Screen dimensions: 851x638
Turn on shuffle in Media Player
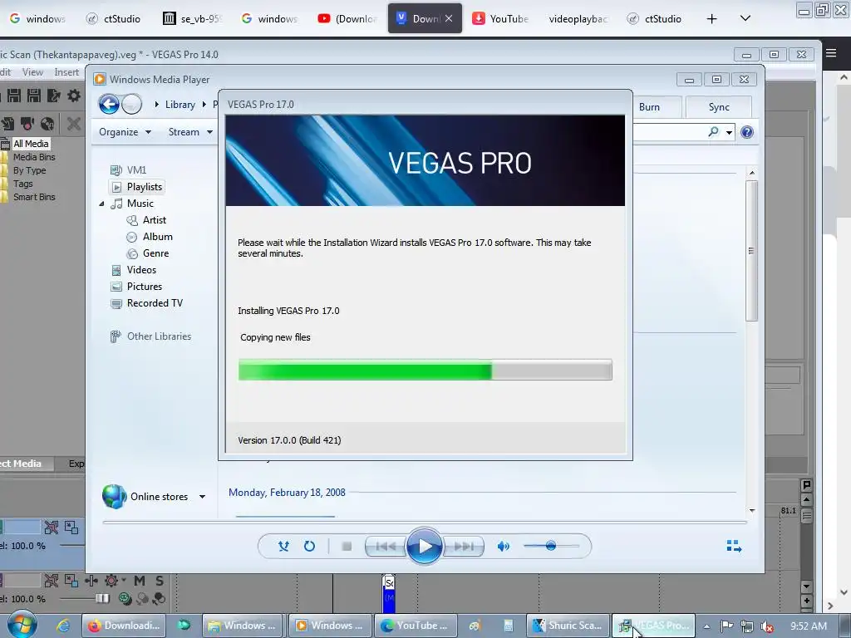283,546
